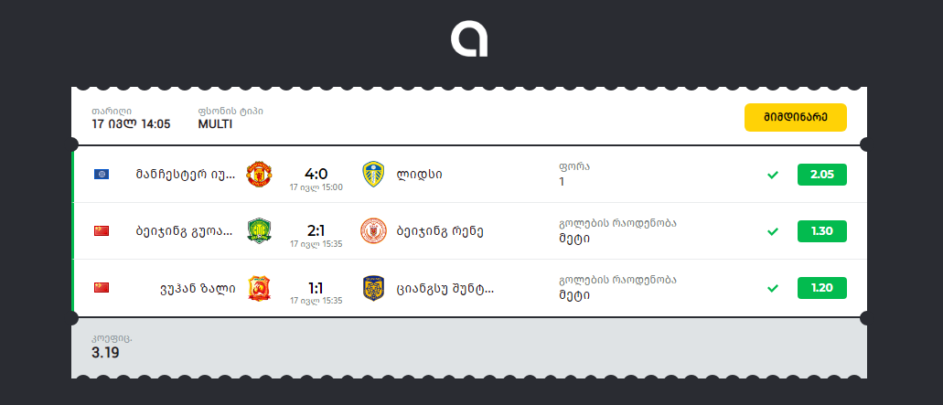Viewport: 943px width, 405px height.
Task: Click the green 2.05 odds button
Action: [x=821, y=175]
